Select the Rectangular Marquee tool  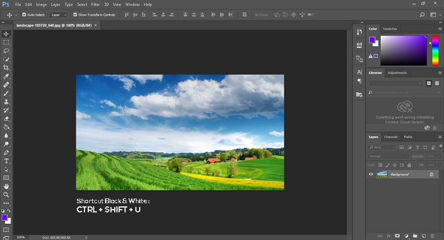click(x=6, y=42)
